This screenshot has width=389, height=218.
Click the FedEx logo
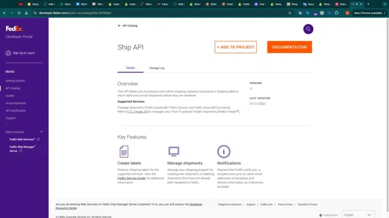point(14,29)
